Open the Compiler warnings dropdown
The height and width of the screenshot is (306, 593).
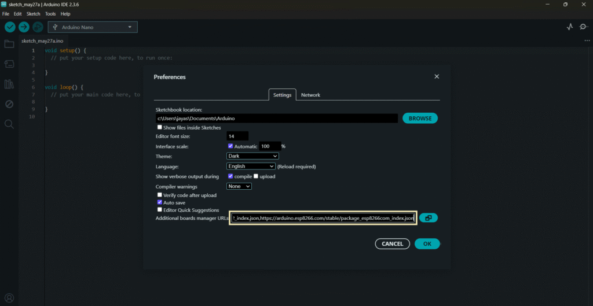[239, 186]
